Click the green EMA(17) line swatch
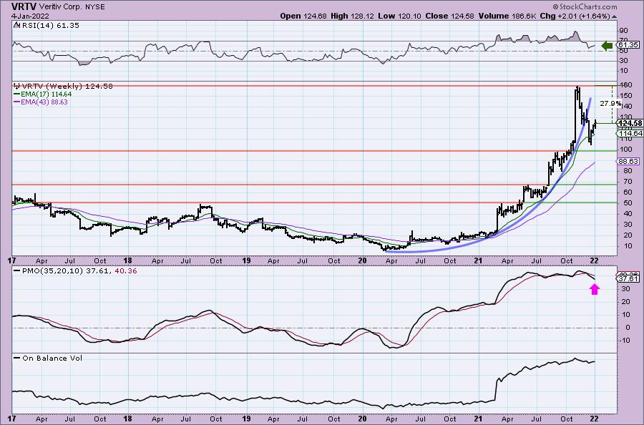 pos(17,94)
